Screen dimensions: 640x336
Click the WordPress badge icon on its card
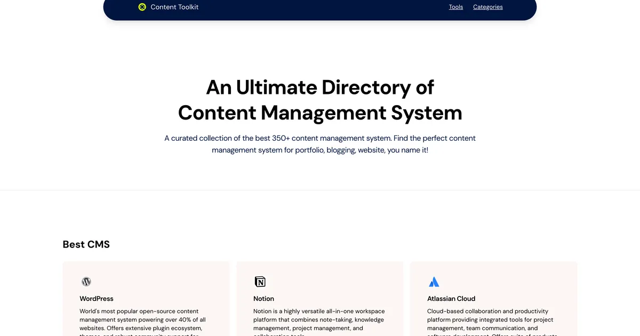pos(86,281)
